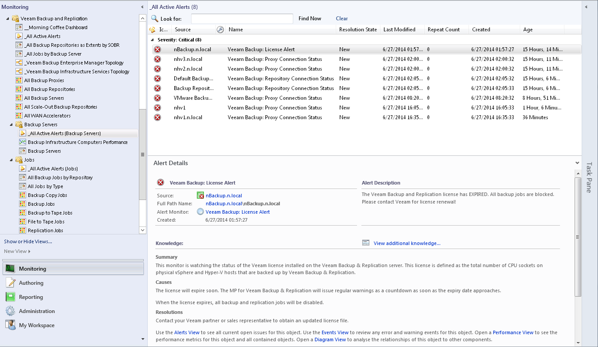Open the Authoring workspace icon
598x347 pixels.
[x=10, y=283]
